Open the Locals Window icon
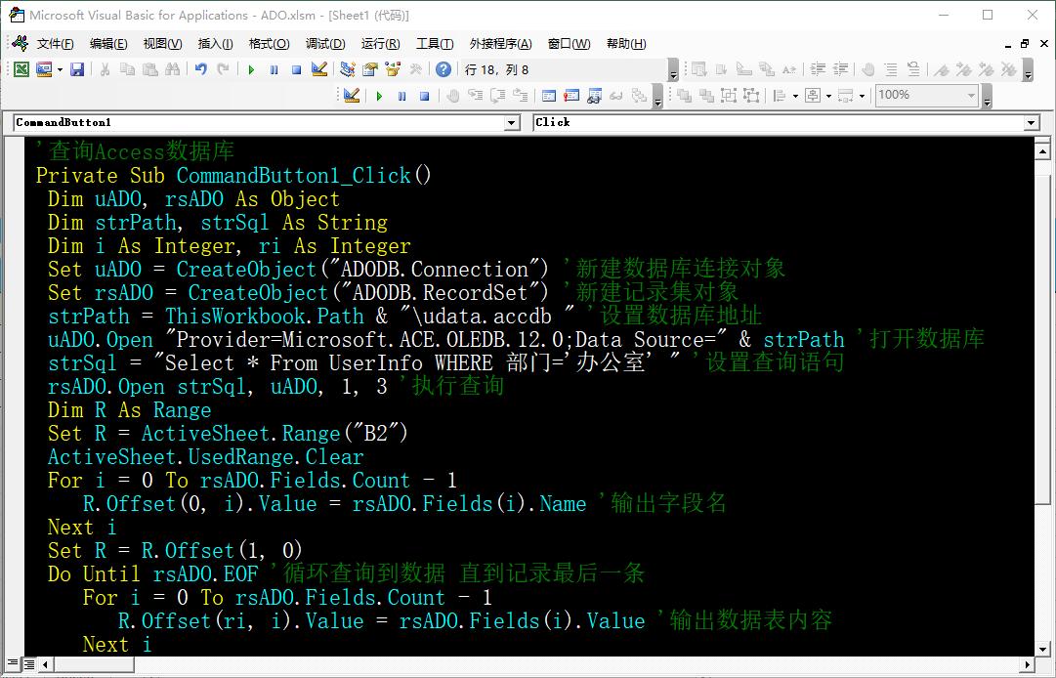Viewport: 1056px width, 678px height. 549,96
